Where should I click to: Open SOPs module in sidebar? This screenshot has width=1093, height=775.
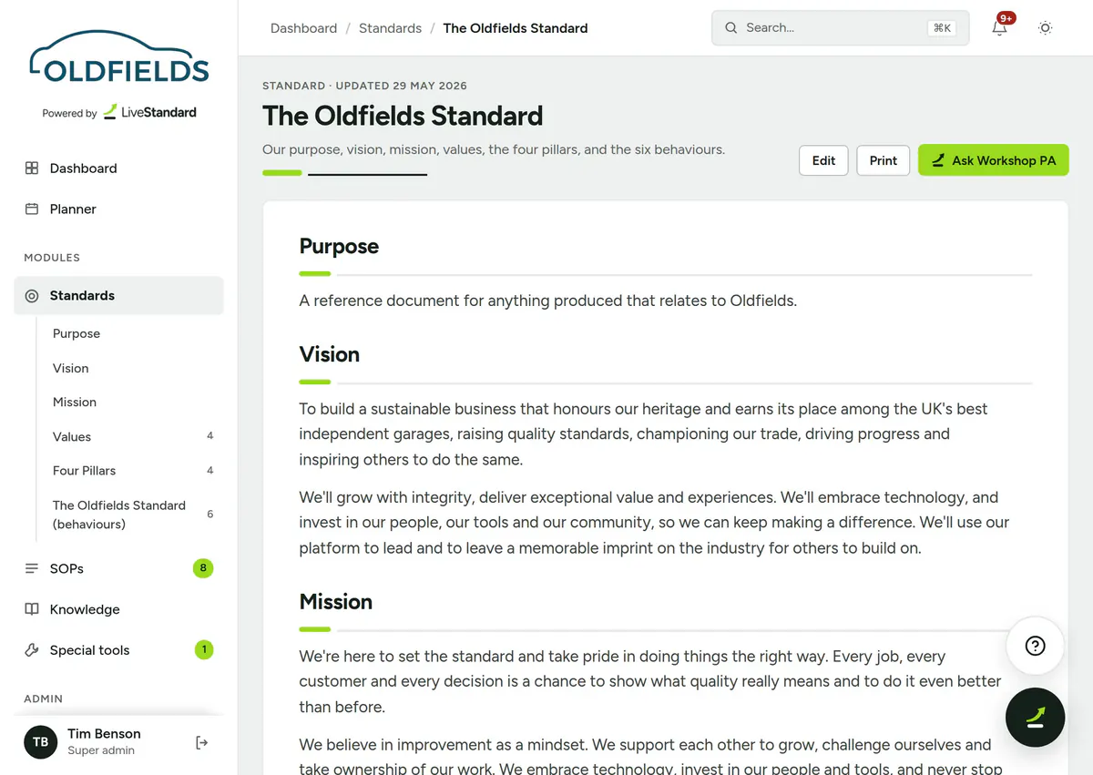pos(118,568)
